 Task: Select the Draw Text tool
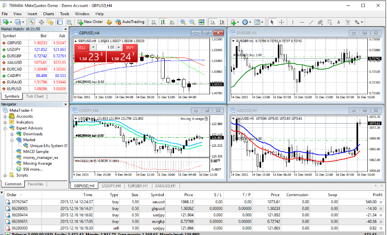pyautogui.click(x=338, y=22)
